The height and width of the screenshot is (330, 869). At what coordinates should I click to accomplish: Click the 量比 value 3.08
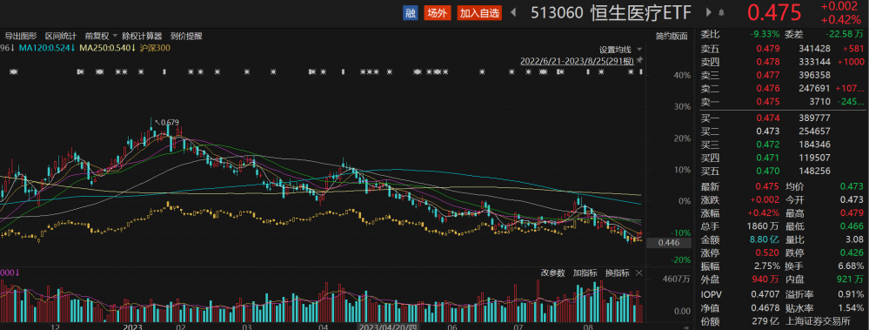pyautogui.click(x=854, y=239)
